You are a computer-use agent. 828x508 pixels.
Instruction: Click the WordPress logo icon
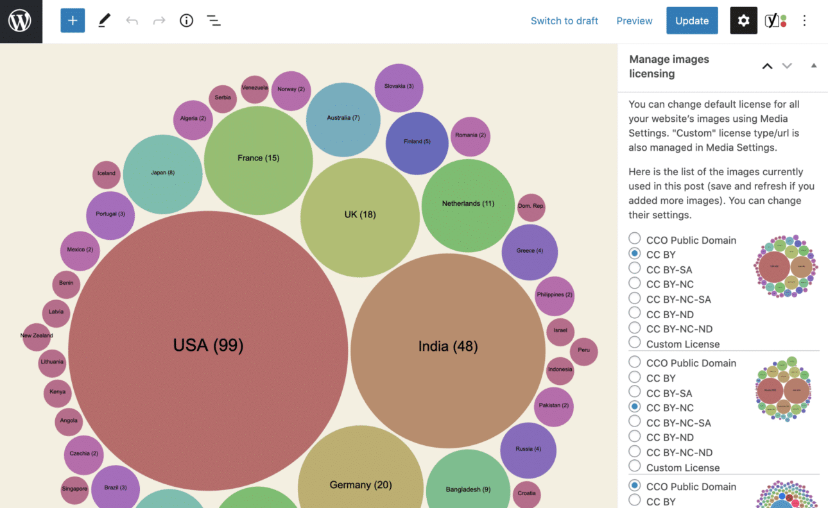[x=21, y=21]
